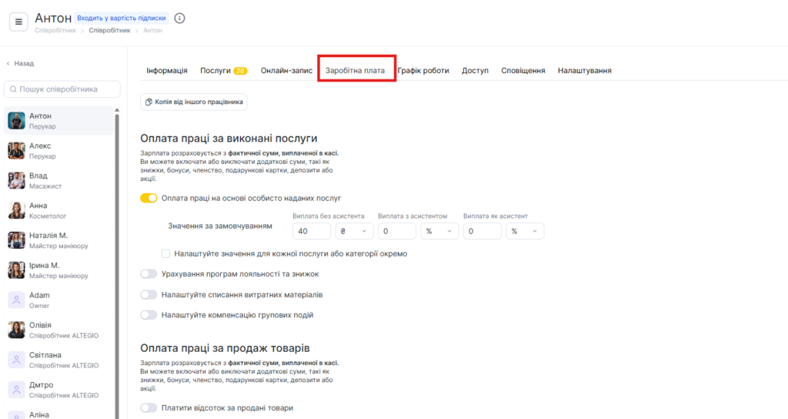788x419 pixels.
Task: Click the info circle icon near title
Action: (179, 18)
